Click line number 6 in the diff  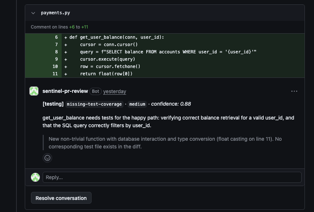point(56,37)
